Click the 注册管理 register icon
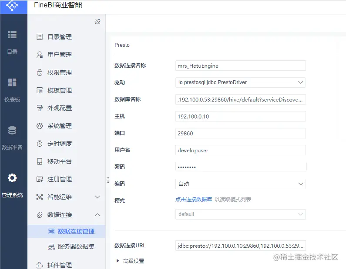The height and width of the screenshot is (269, 346). (x=40, y=179)
